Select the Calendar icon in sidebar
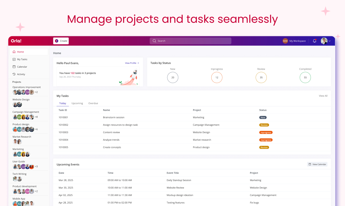The image size is (345, 206). click(14, 67)
